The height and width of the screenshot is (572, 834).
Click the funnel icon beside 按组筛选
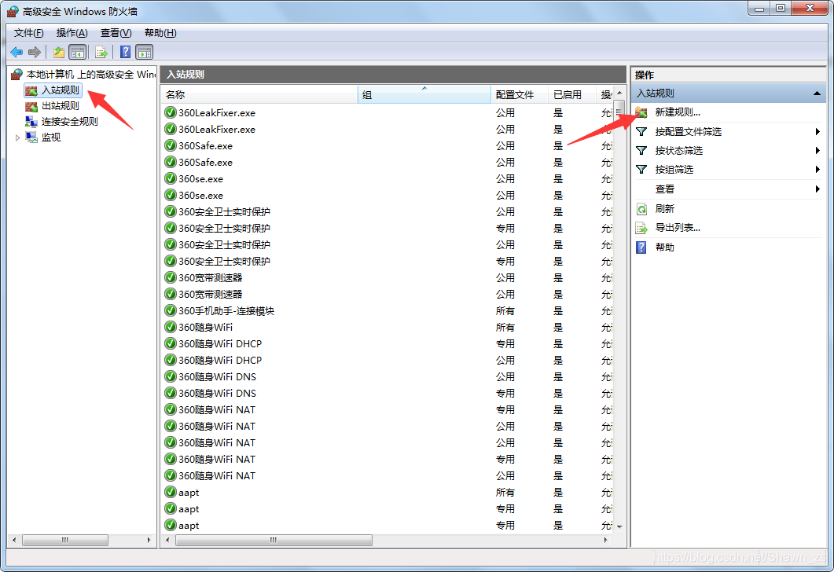point(641,170)
